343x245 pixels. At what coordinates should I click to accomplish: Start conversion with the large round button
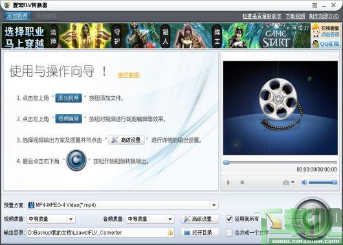313,219
